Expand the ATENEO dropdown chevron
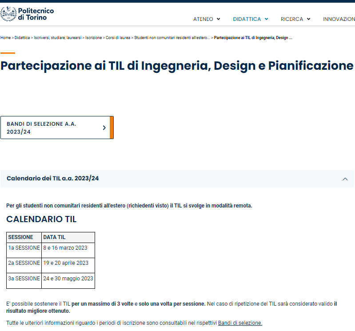 pyautogui.click(x=218, y=19)
